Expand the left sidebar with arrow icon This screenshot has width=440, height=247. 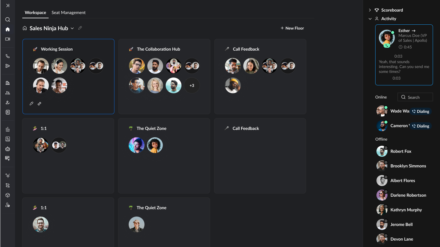coord(8,5)
